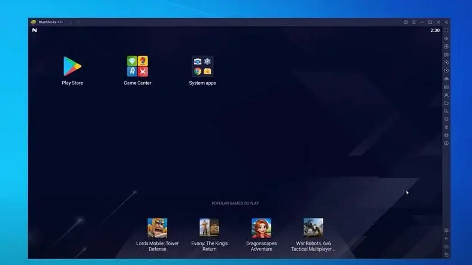
Task: Collapse the sidebar with double-chevron icon
Action: click(446, 22)
